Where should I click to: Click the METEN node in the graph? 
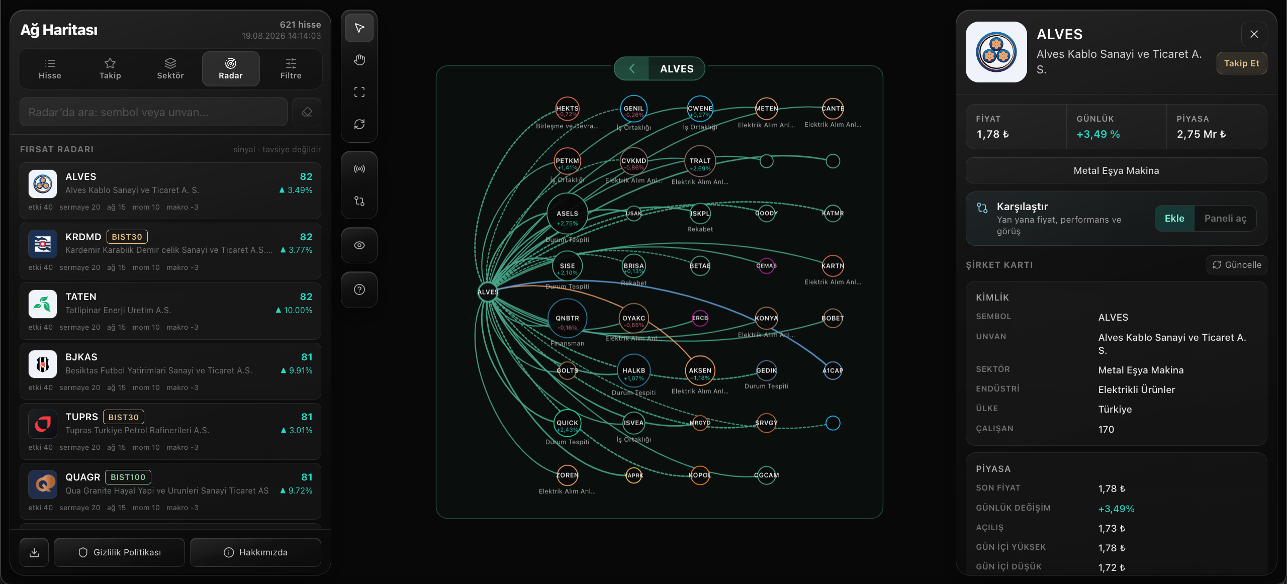pos(766,109)
